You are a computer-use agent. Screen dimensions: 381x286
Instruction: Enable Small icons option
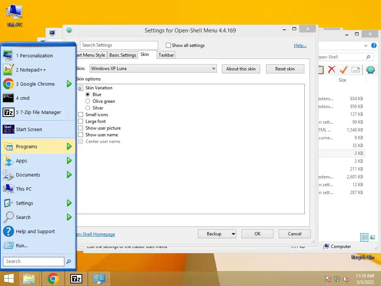[x=81, y=115]
